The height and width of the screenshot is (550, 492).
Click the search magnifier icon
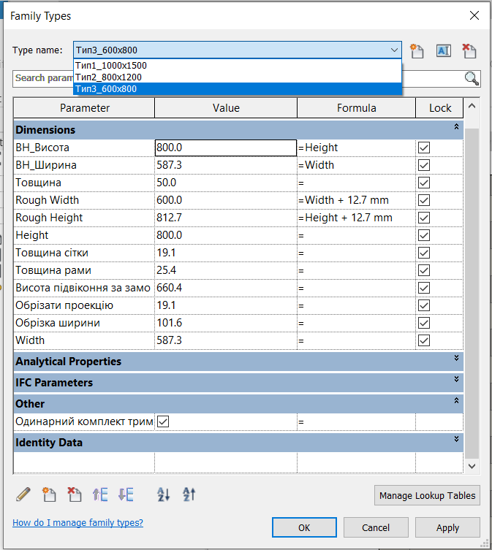(x=472, y=79)
